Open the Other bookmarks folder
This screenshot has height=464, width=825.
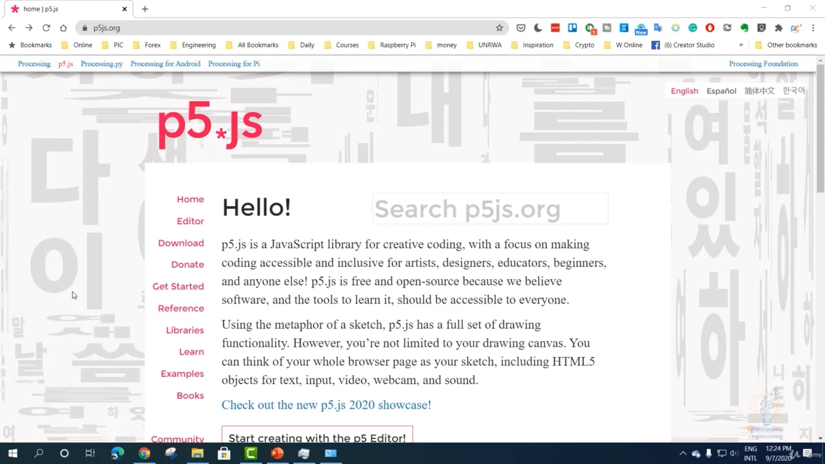coord(786,45)
